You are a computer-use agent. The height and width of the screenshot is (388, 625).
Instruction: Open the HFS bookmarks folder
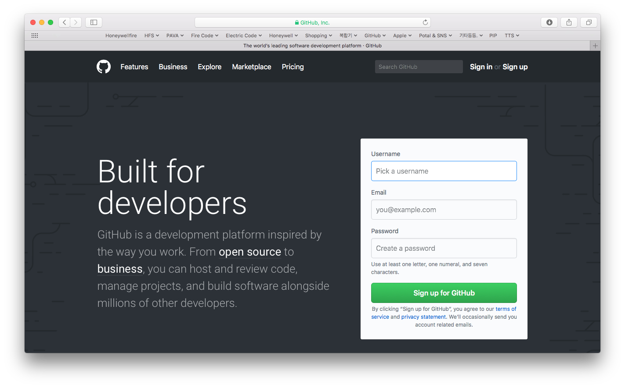click(152, 35)
